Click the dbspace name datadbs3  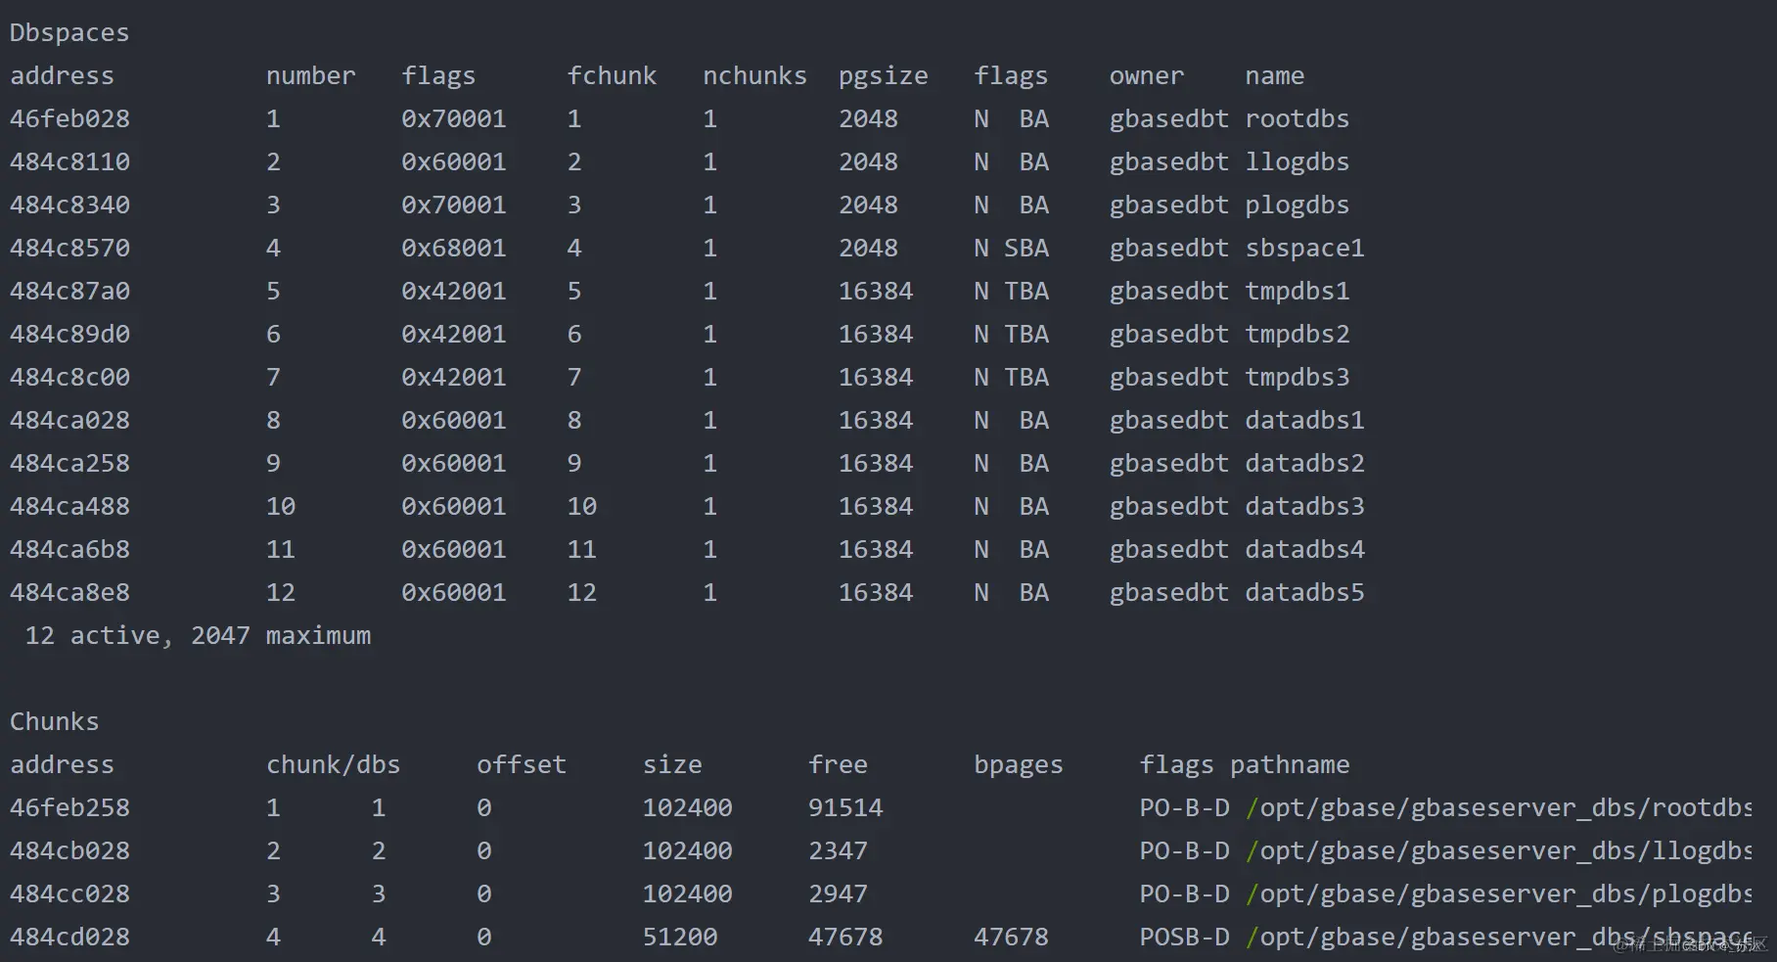(1304, 507)
